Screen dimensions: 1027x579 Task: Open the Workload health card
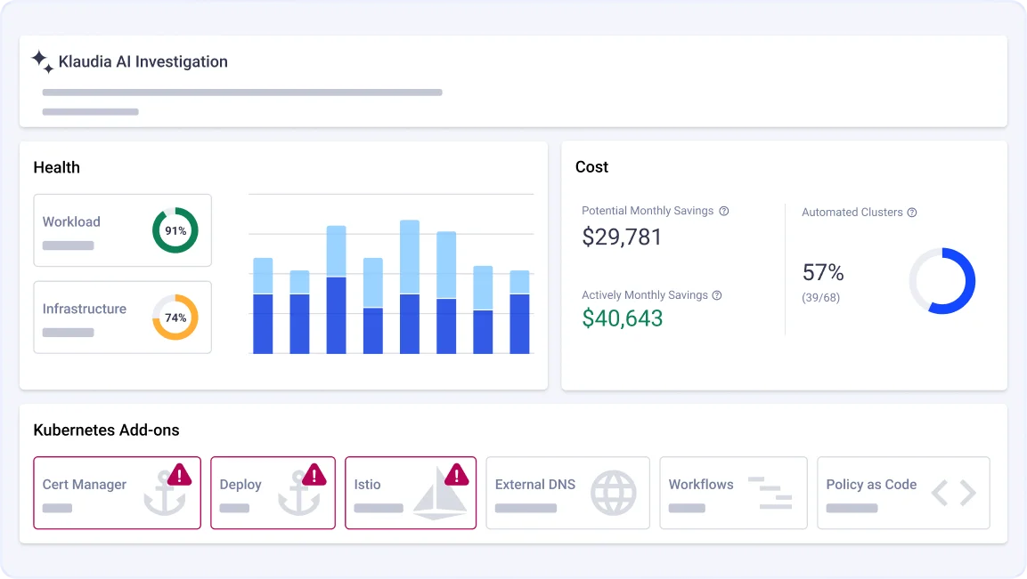[x=122, y=230]
